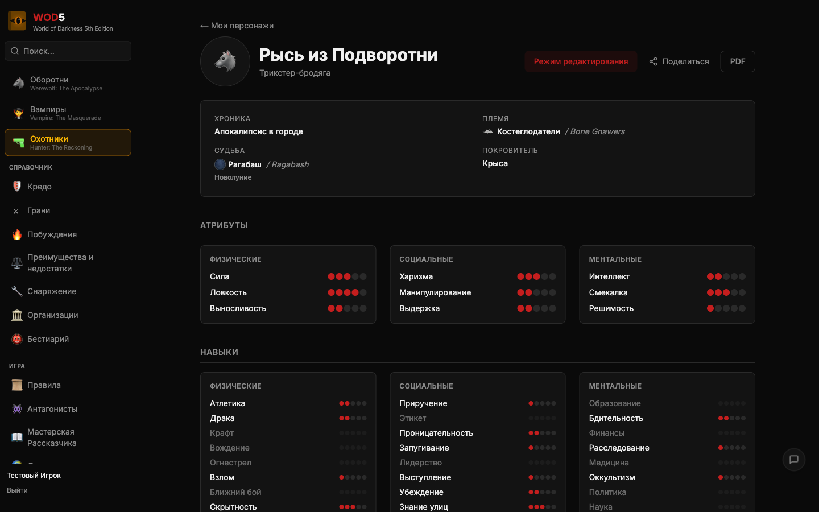Set the Смекалка attribute dots

coord(726,292)
